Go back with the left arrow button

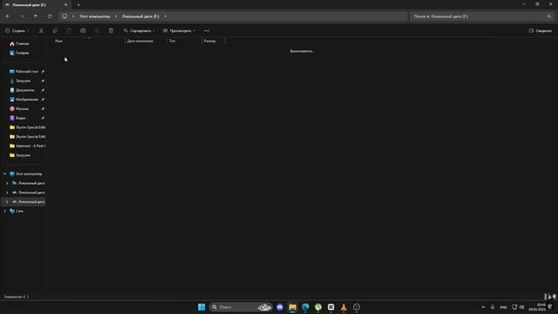[x=8, y=17]
